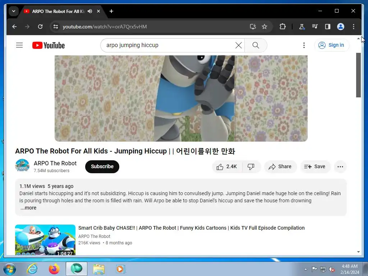View site information icon in address bar
Screen dimensions: 368x276
pyautogui.click(x=56, y=27)
